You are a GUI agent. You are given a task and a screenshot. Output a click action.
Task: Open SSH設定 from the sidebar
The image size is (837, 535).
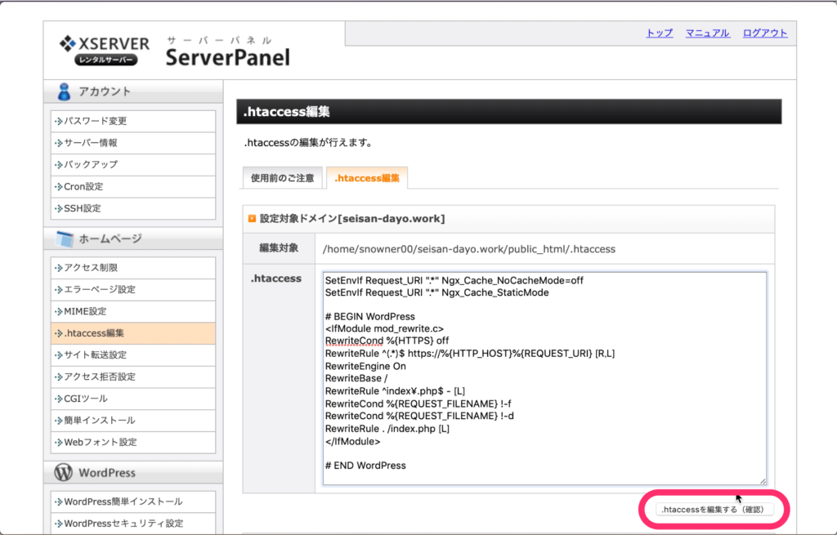82,208
